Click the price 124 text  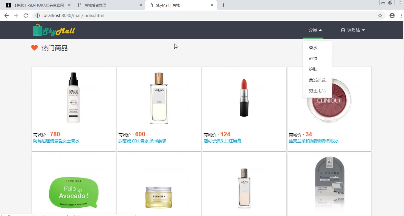click(225, 134)
